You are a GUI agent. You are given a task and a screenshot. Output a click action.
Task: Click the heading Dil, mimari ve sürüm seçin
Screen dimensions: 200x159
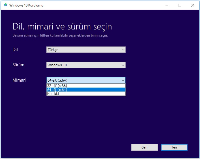[62, 27]
